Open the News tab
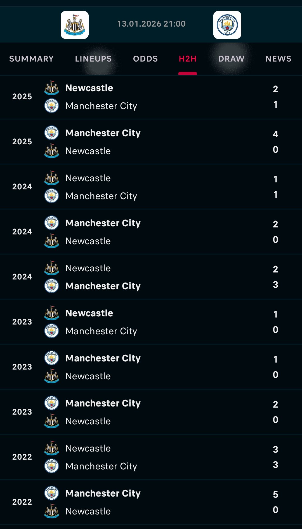The width and height of the screenshot is (302, 529). click(x=279, y=59)
